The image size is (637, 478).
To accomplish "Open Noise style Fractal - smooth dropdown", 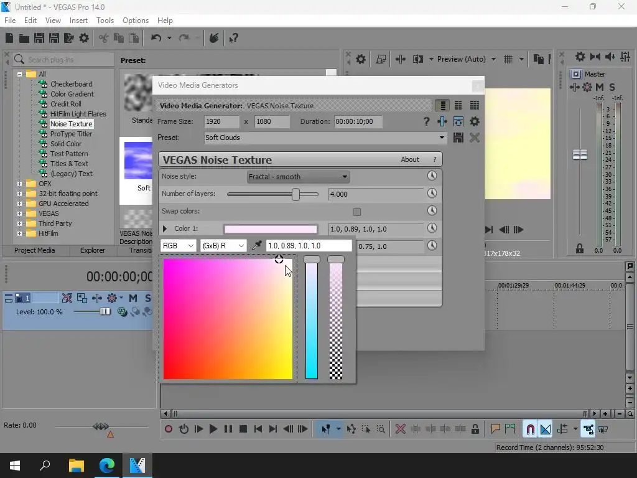I will (298, 177).
